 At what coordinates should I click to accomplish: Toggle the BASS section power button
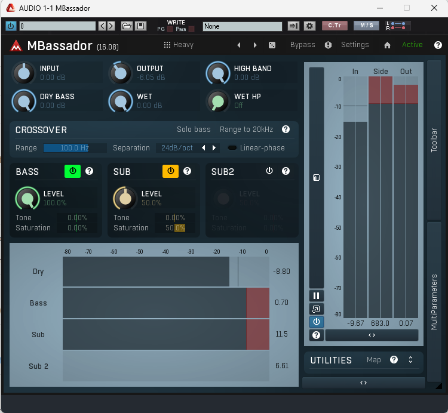tap(72, 171)
